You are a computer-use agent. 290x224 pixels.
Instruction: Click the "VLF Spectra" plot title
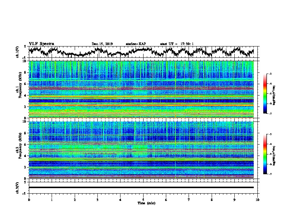[x=41, y=44]
